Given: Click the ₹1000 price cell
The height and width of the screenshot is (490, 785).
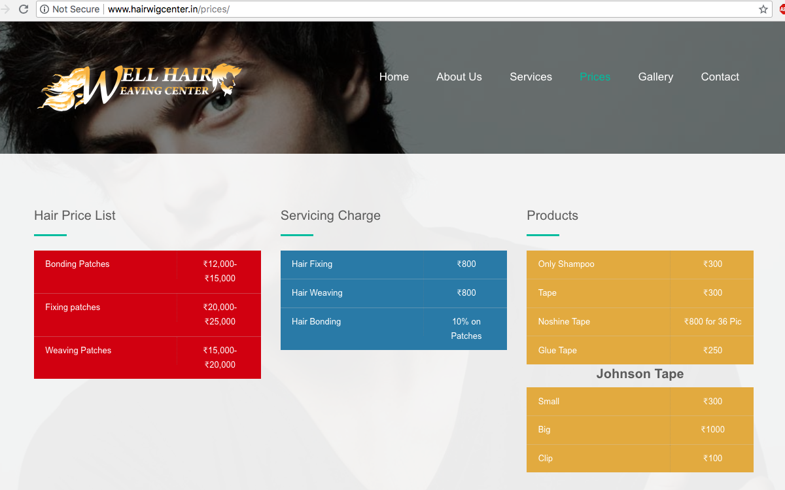Looking at the screenshot, I should pyautogui.click(x=712, y=430).
